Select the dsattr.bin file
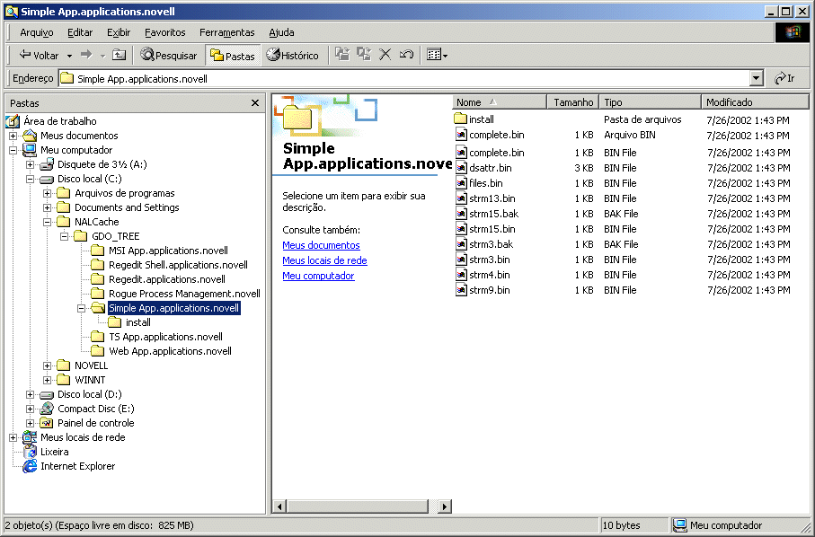The width and height of the screenshot is (815, 537). pos(490,168)
